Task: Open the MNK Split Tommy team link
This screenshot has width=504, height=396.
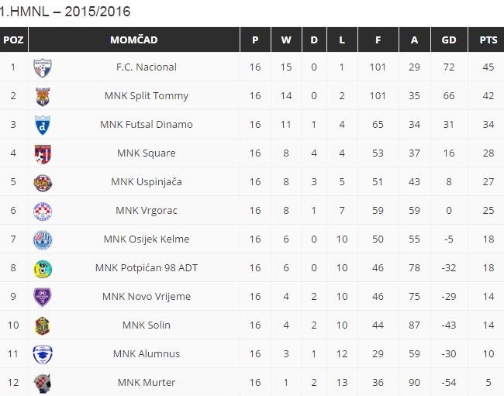Action: 147,96
